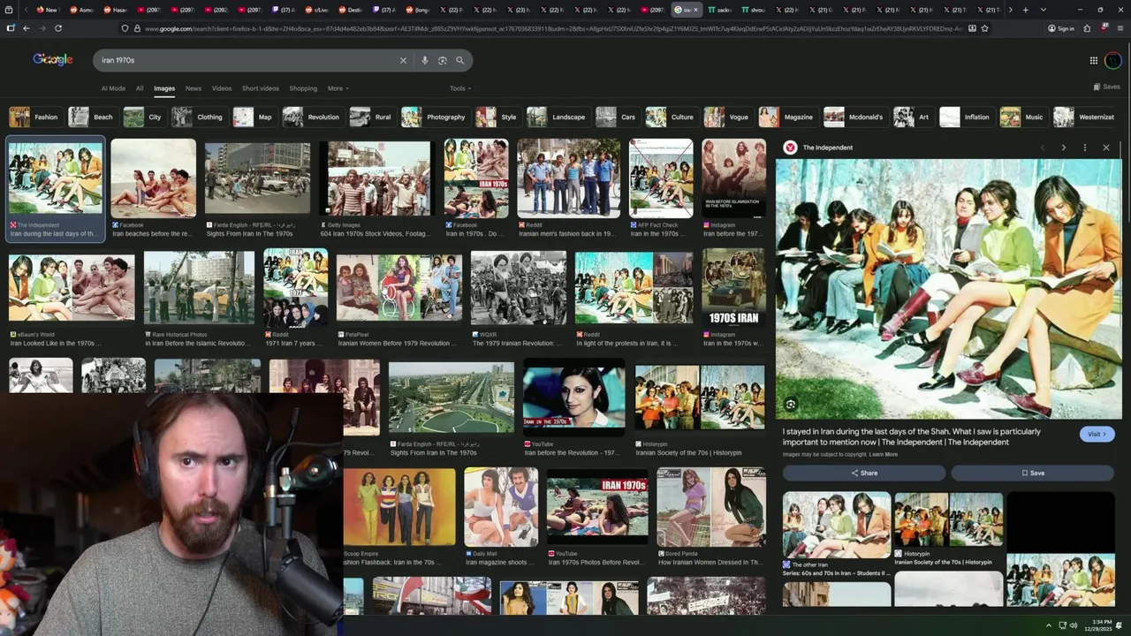Bookmark this page with the star icon
The height and width of the screenshot is (636, 1131).
pyautogui.click(x=984, y=28)
